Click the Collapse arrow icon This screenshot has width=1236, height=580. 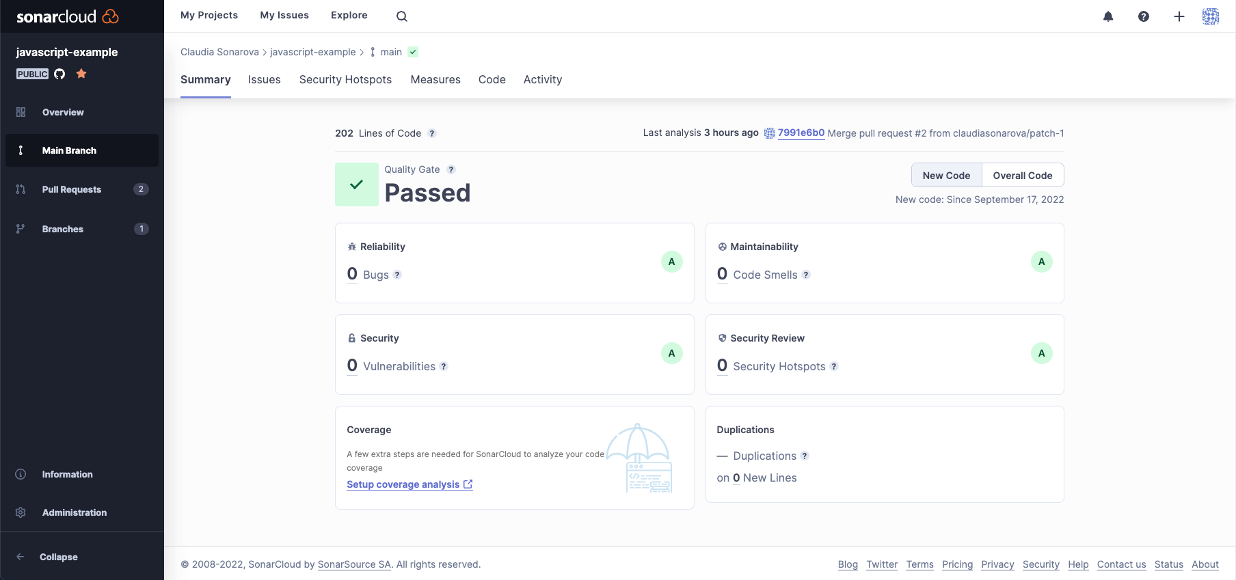tap(21, 557)
